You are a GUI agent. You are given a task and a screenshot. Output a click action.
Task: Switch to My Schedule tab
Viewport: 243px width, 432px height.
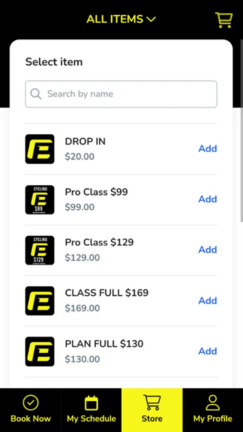91,410
